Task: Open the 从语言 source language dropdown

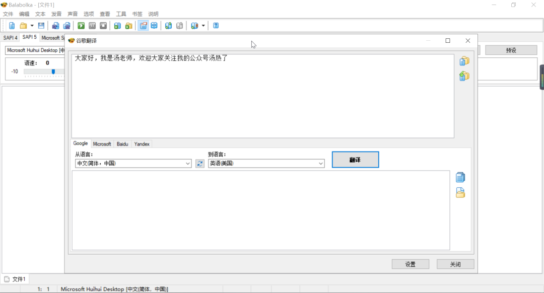Action: click(133, 163)
